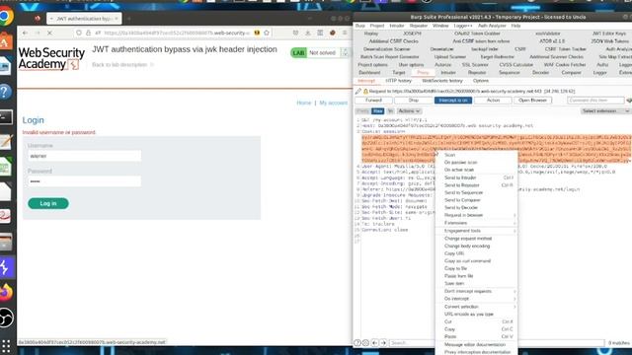Click the Chrome icon in the dock
This screenshot has height=355, width=632.
coord(6,17)
